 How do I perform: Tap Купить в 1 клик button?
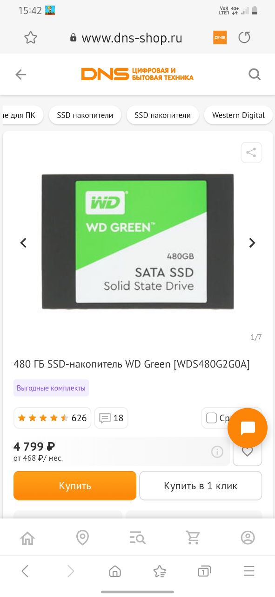201,486
